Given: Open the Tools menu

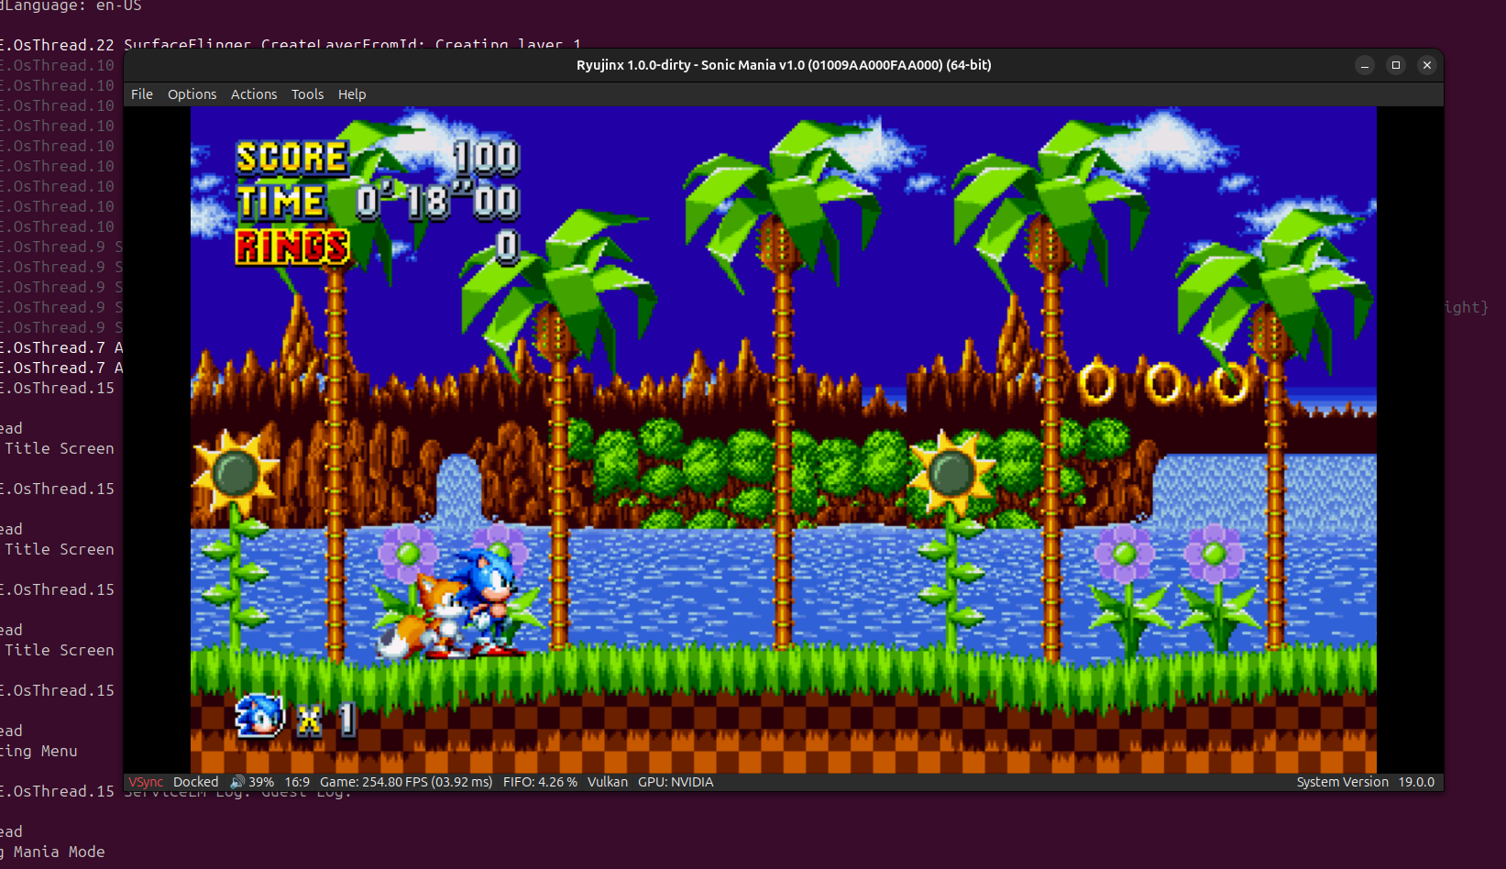Looking at the screenshot, I should pos(307,94).
